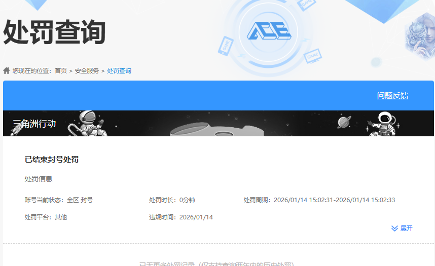Click the double-chevron icon beside 展开
The width and height of the screenshot is (435, 266).
394,229
